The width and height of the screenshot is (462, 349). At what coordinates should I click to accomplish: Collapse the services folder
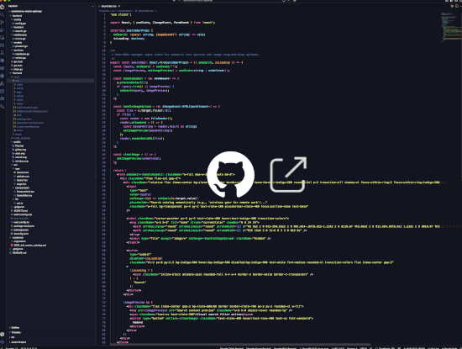[x=18, y=50]
